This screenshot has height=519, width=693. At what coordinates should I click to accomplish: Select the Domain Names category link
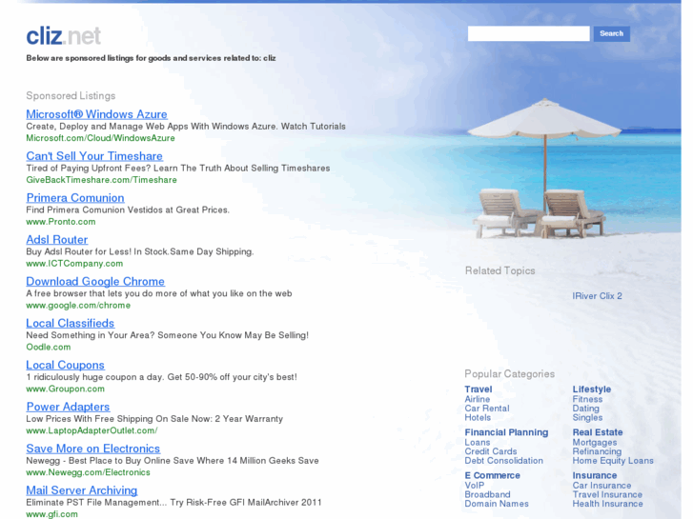497,504
